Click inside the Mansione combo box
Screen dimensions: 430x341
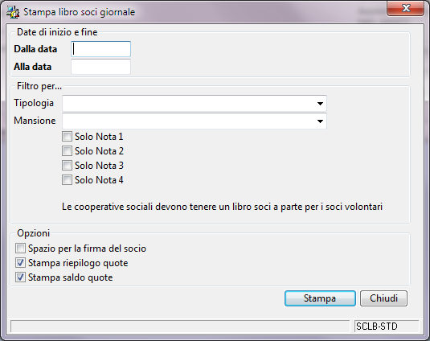(195, 121)
